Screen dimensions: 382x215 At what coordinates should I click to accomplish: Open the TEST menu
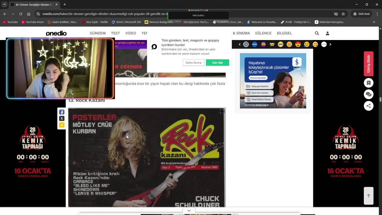point(115,33)
